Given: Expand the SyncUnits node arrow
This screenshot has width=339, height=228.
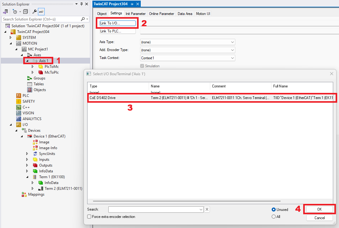Looking at the screenshot, I should click(x=27, y=154).
